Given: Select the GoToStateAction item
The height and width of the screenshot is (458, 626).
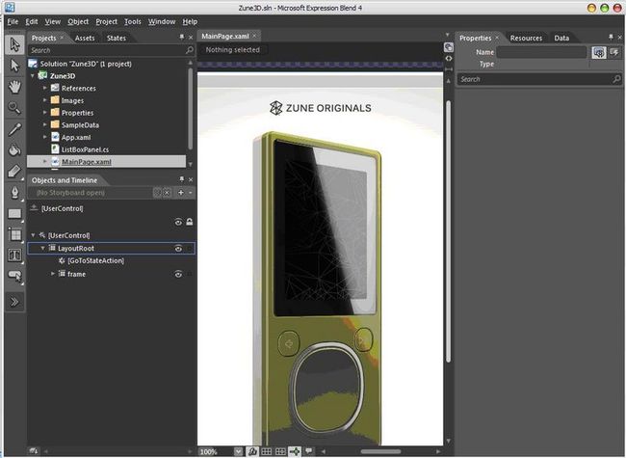Looking at the screenshot, I should pyautogui.click(x=95, y=261).
